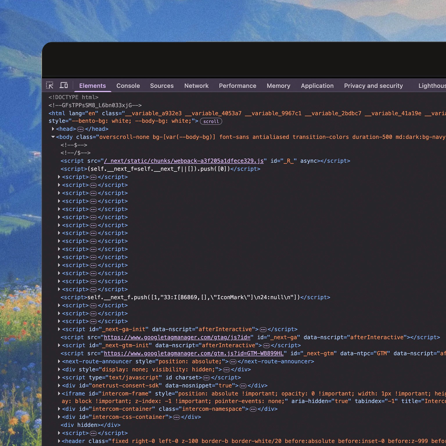Screen dimensions: 446x446
Task: Click the scroll badge on html element
Action: 211,121
